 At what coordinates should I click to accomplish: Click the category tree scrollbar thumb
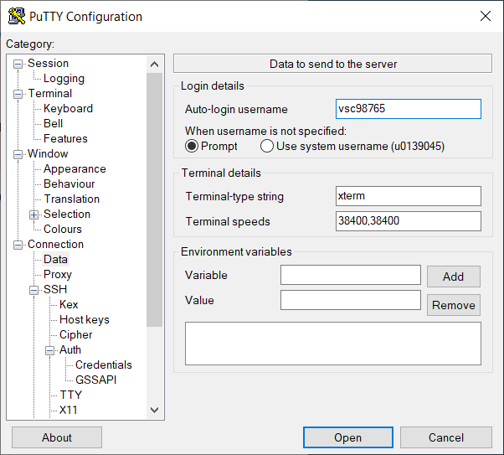[155, 199]
